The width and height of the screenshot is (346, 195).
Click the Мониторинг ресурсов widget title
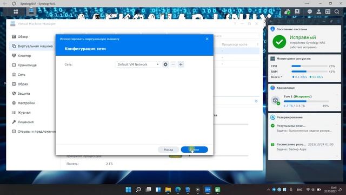[294, 58]
